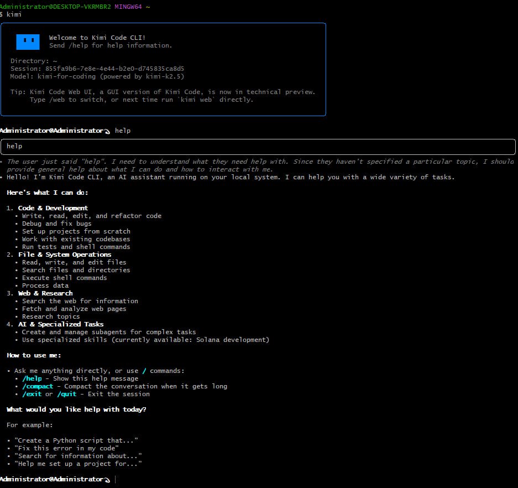Click the "Hello! I'm Kimi Code CLI" line
Screen dimensions: 518x488
coord(231,177)
